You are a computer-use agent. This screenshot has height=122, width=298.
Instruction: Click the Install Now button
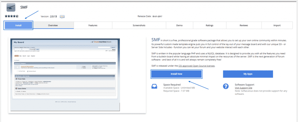click(x=176, y=74)
